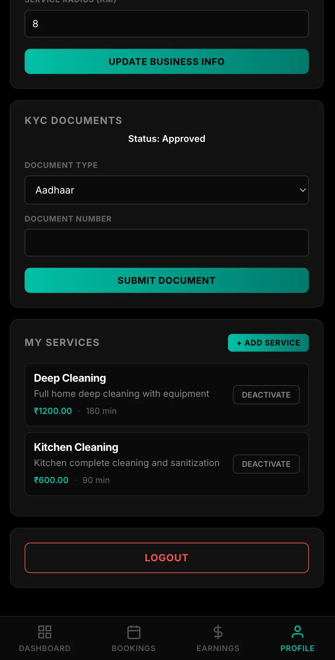Open the Earnings dollar icon

pyautogui.click(x=218, y=632)
